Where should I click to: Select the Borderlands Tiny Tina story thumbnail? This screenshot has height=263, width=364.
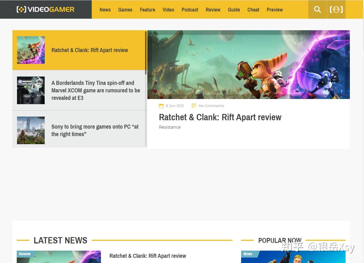[x=31, y=90]
